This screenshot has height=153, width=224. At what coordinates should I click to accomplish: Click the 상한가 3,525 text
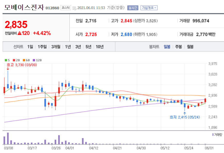click(145, 21)
